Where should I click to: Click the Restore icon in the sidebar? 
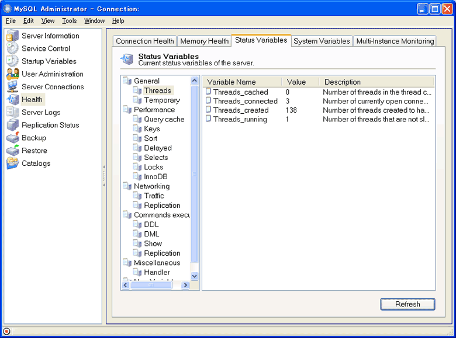(x=12, y=151)
